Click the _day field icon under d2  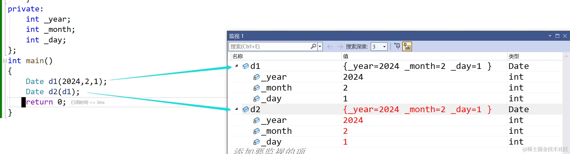[257, 142]
